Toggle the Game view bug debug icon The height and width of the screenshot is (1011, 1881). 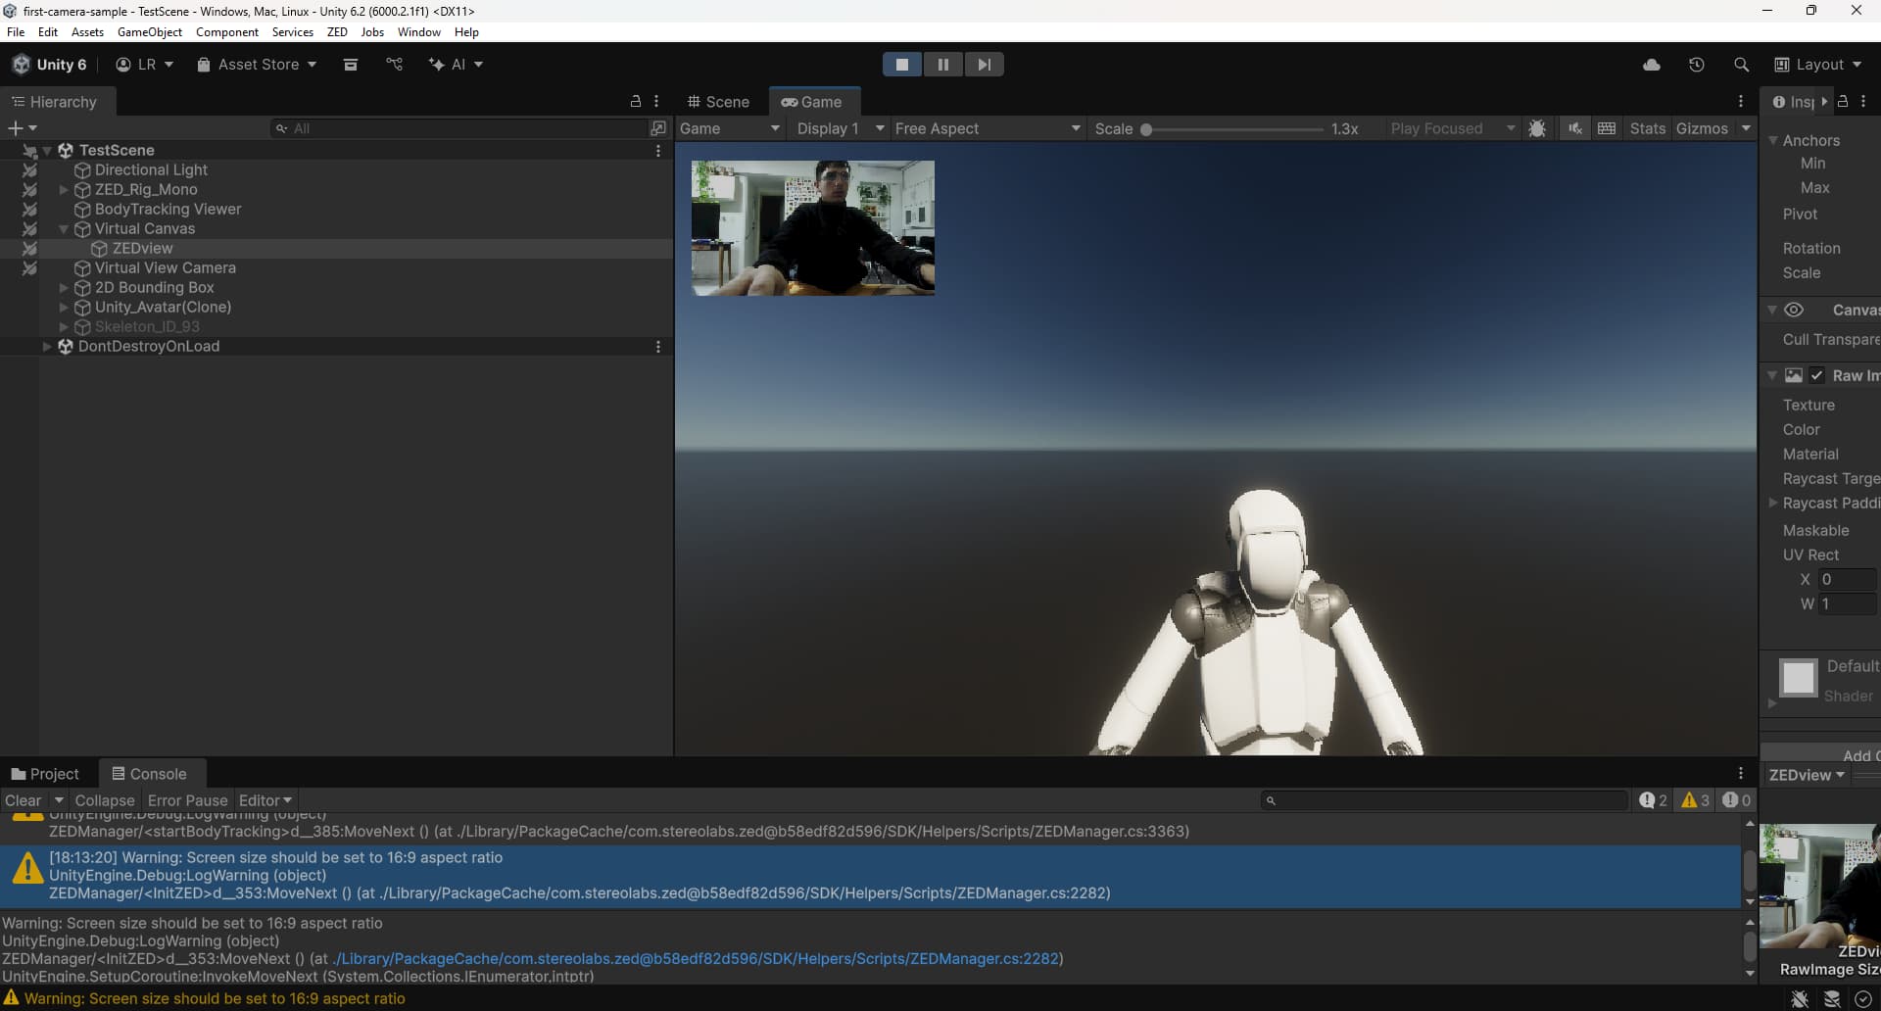coord(1537,128)
